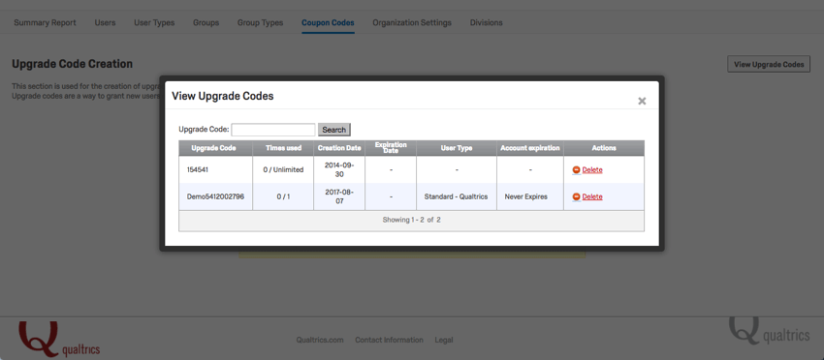Image resolution: width=824 pixels, height=360 pixels.
Task: Click Delete link for code 154541
Action: (x=592, y=170)
